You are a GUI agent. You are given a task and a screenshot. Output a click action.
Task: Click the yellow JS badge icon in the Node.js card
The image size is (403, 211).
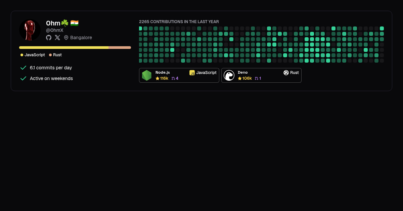[192, 73]
